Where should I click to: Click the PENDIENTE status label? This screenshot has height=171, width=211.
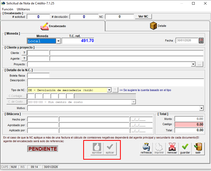(43, 149)
